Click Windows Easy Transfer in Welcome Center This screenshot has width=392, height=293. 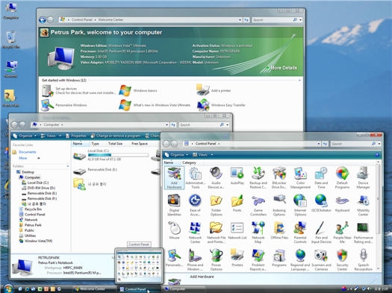click(221, 105)
